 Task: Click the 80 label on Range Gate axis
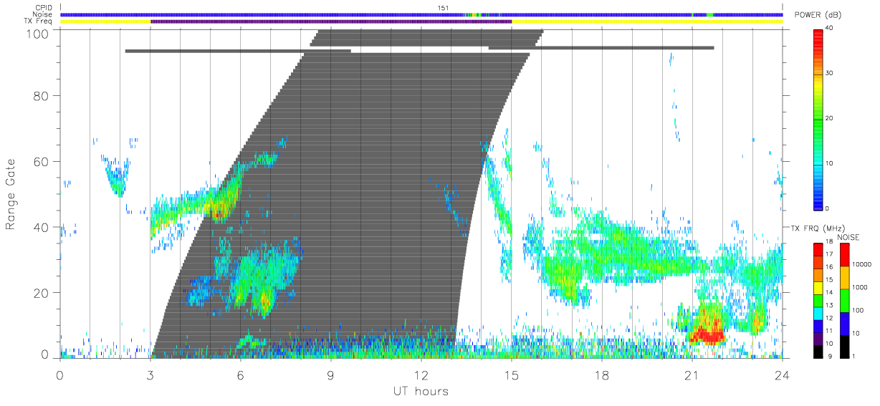point(42,96)
